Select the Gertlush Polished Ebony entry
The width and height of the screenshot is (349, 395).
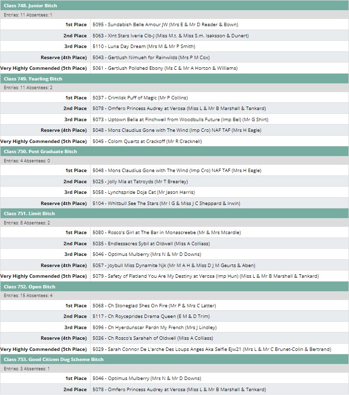(165, 68)
